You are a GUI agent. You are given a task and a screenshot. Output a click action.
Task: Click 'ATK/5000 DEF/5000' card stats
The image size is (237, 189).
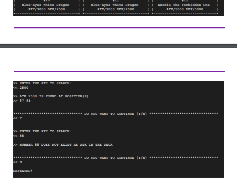pos(185,9)
